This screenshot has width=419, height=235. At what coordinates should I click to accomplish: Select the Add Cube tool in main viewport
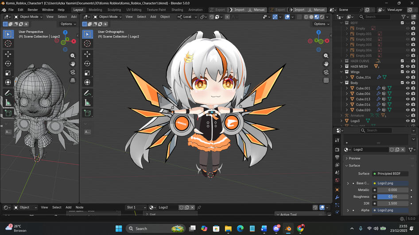87,113
